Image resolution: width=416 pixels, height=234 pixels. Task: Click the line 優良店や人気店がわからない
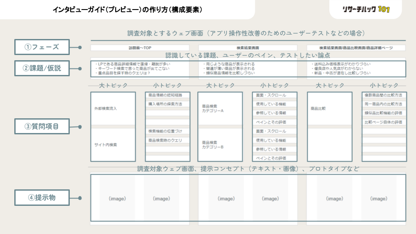pos(337,68)
